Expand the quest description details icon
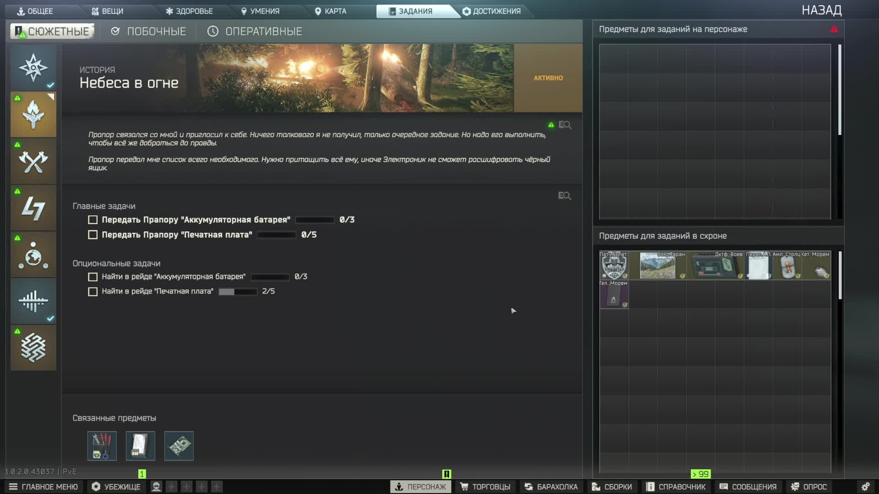 [565, 125]
